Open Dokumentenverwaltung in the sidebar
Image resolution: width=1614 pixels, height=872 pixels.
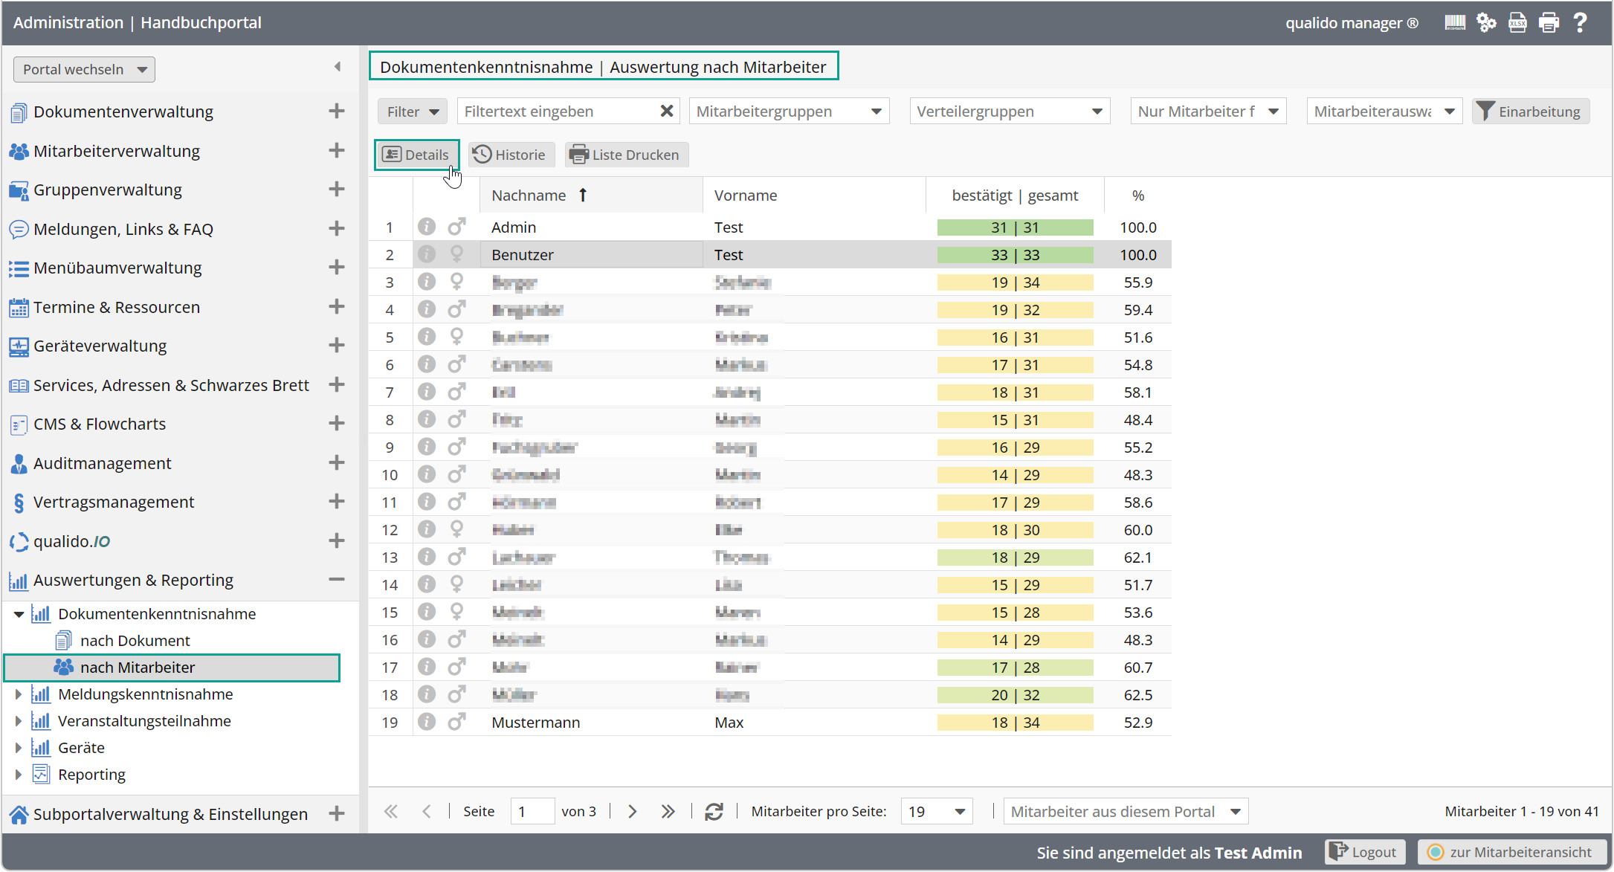point(123,112)
